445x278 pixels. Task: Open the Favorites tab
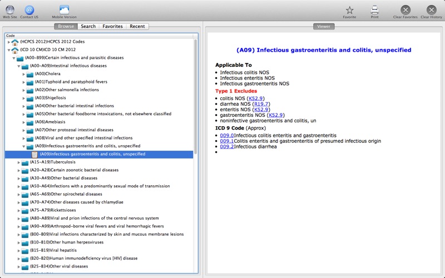click(x=113, y=26)
